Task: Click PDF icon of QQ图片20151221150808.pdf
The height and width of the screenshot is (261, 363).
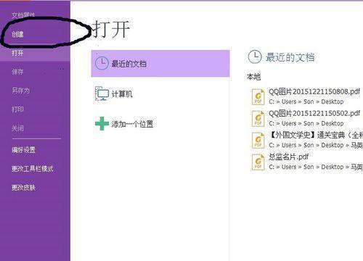Action: point(258,96)
